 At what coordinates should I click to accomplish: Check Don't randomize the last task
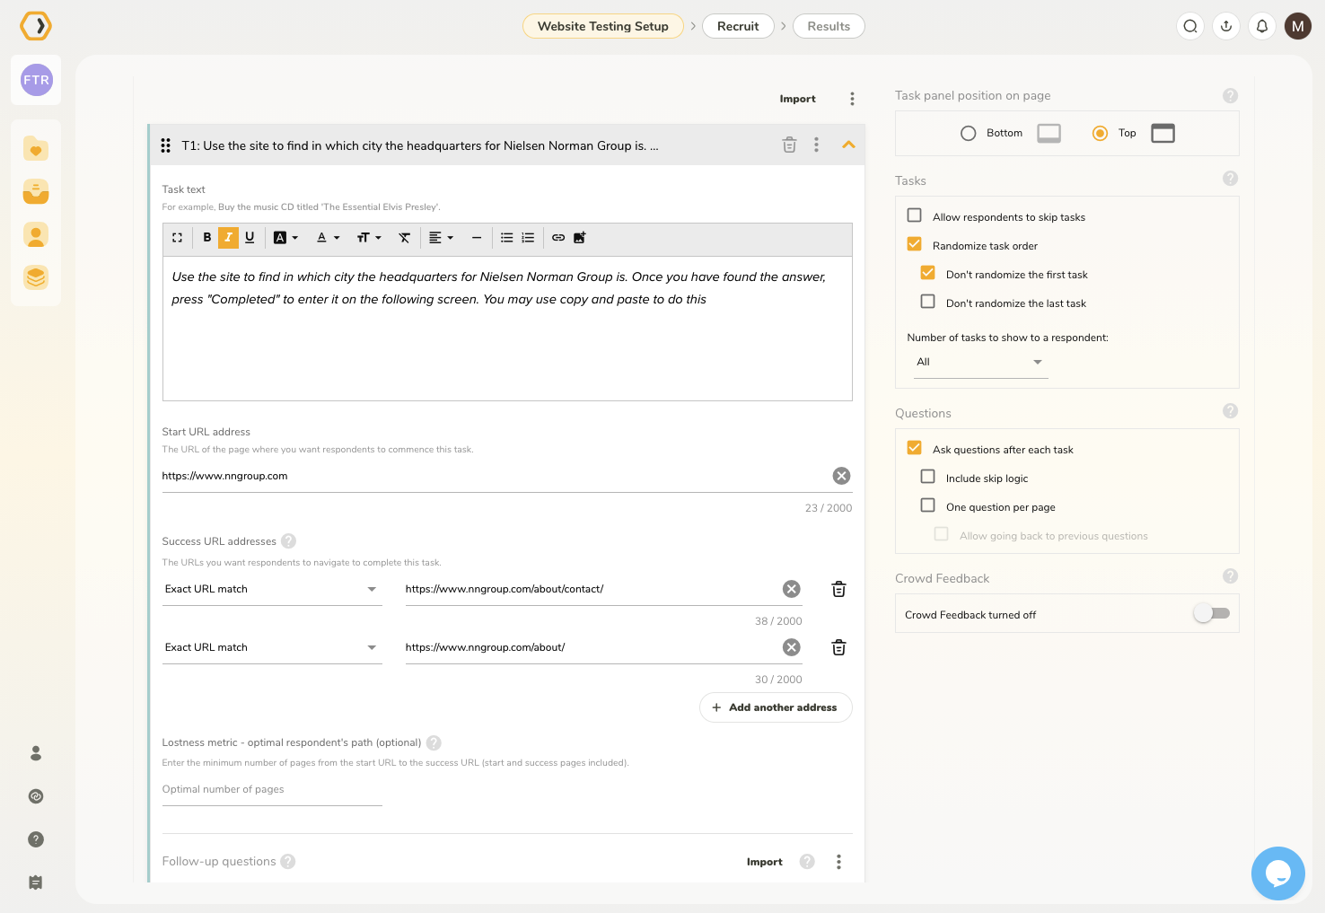pyautogui.click(x=927, y=302)
